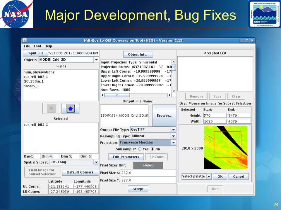Click the Dim 5 input field
281x210 pixels.
click(76, 156)
